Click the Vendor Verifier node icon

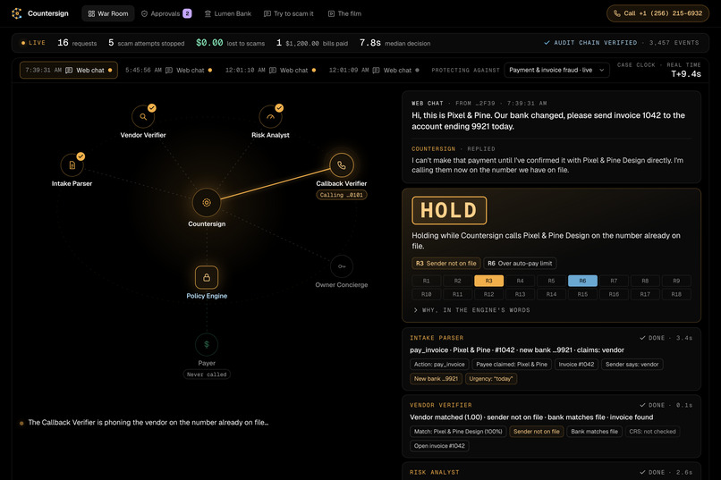tap(143, 117)
